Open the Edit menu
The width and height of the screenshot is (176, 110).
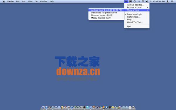click(x=24, y=1)
